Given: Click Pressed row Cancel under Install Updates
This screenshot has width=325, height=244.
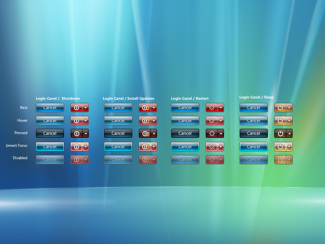Looking at the screenshot, I should 118,133.
